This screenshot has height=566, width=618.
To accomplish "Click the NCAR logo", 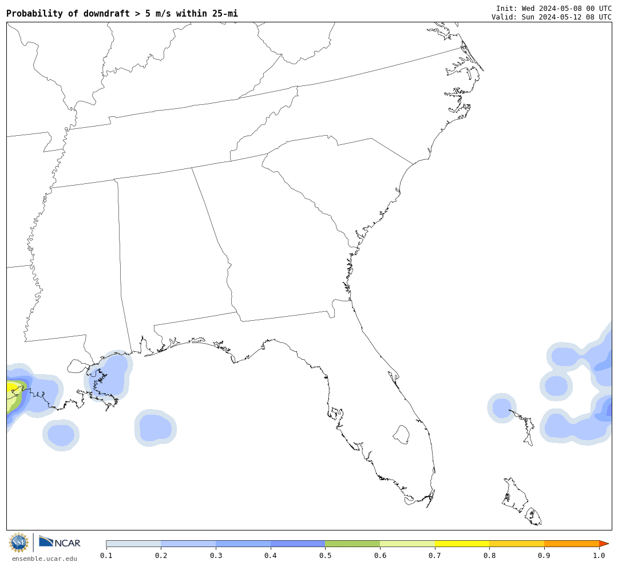I will pos(60,542).
